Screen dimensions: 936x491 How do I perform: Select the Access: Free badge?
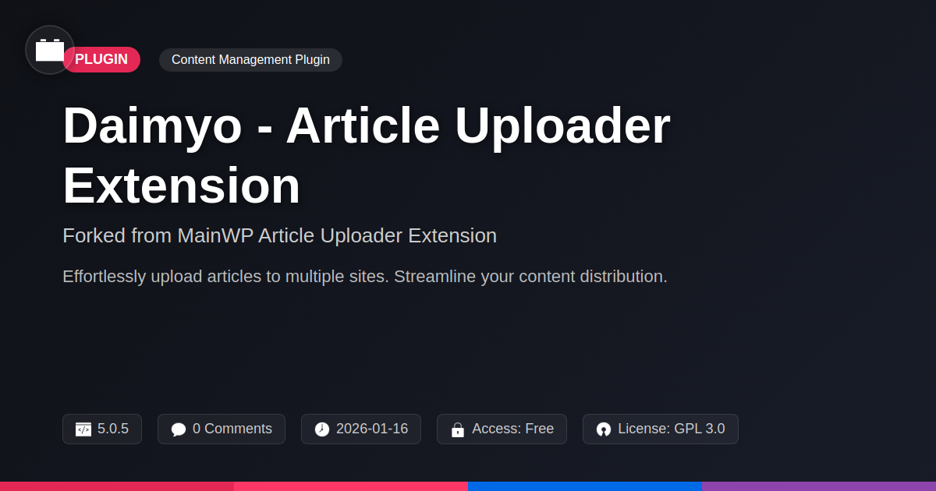point(502,429)
